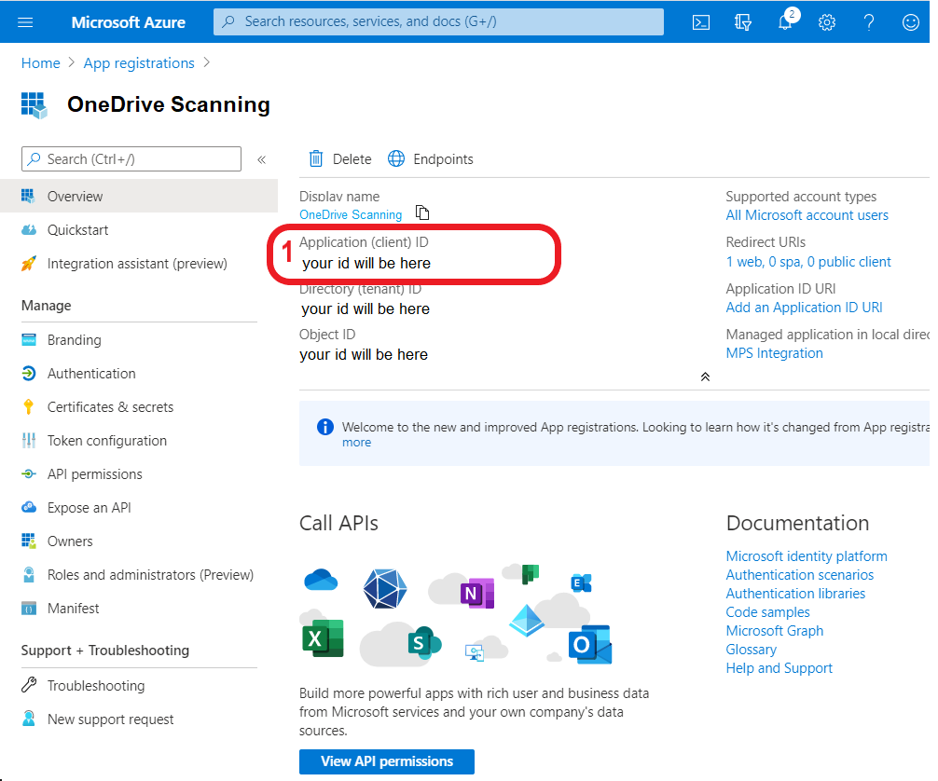The image size is (938, 781).
Task: Open Endpoints from the toolbar
Action: coord(431,159)
